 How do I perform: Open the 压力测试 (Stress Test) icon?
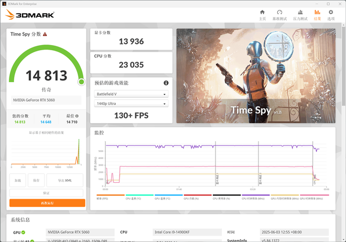pyautogui.click(x=299, y=15)
